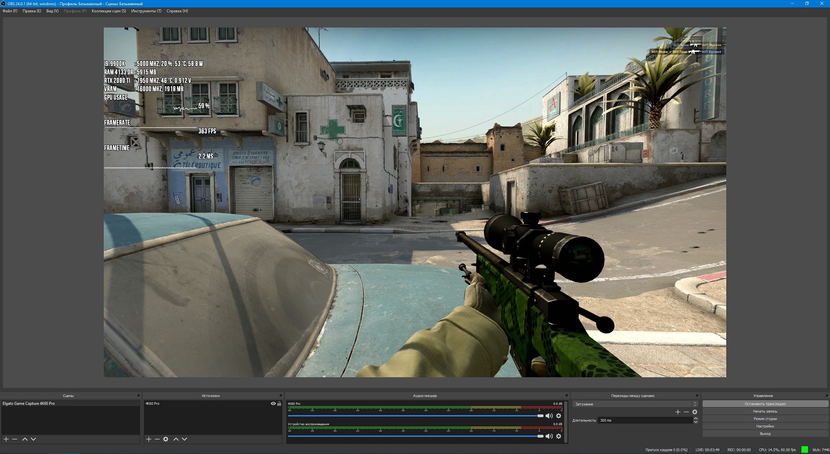
Task: Adjust the Устройство воспроизведения volume slider
Action: click(x=415, y=436)
